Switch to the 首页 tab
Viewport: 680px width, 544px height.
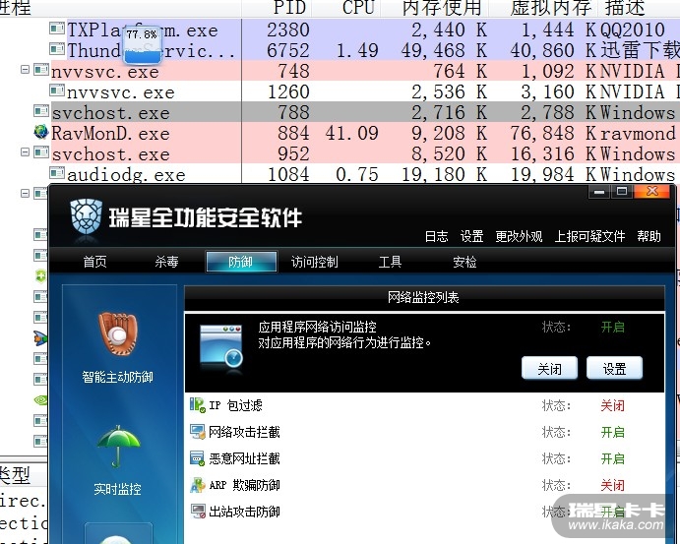(95, 262)
